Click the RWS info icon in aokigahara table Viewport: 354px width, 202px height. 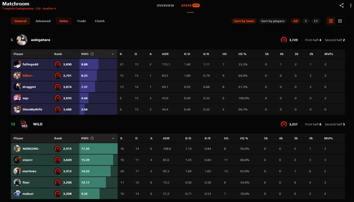coord(92,54)
